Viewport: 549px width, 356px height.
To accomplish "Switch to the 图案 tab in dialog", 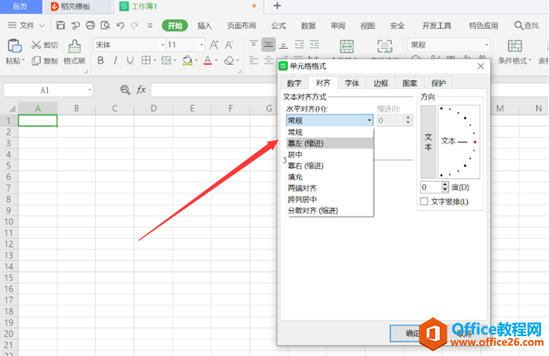I will 409,83.
